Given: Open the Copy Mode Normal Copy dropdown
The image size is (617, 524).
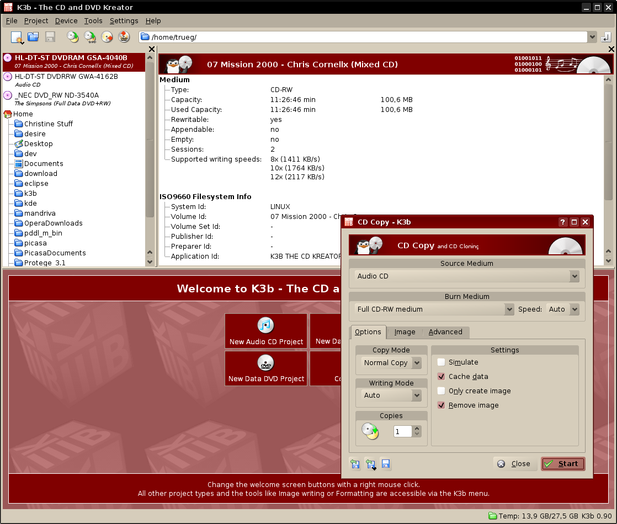Looking at the screenshot, I should 391,363.
